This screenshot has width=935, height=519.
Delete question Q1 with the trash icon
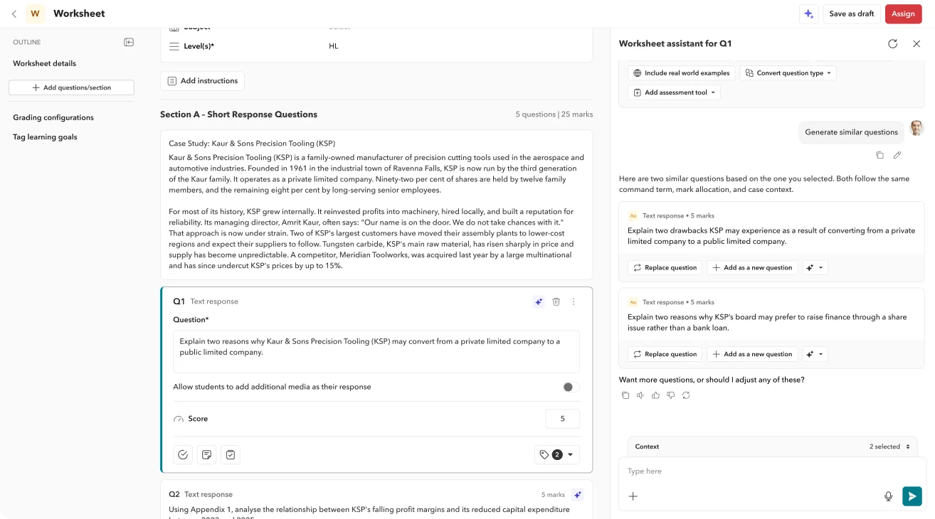pos(556,301)
